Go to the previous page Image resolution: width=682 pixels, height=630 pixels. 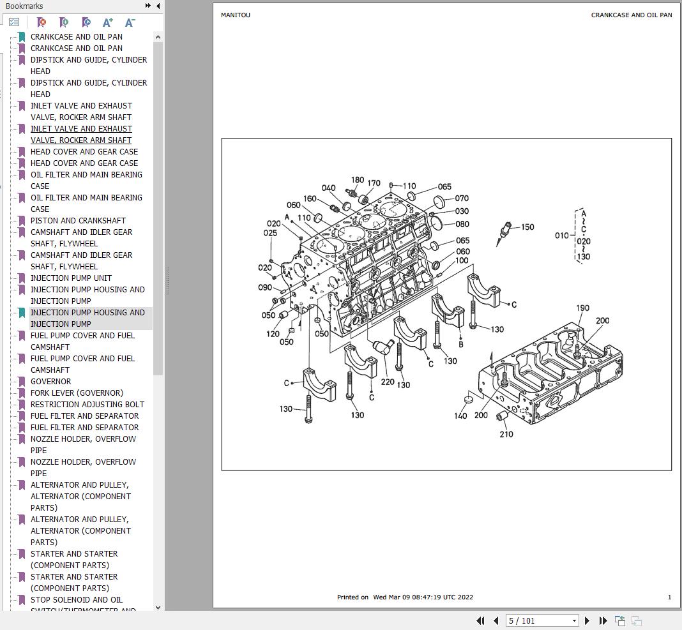pyautogui.click(x=496, y=620)
